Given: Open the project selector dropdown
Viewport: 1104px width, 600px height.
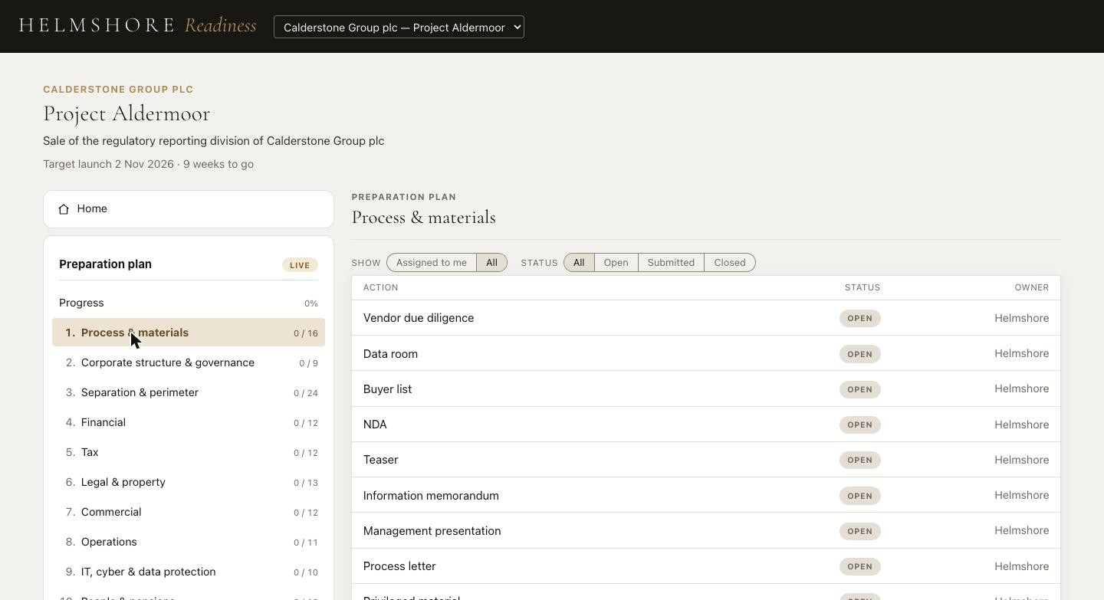Looking at the screenshot, I should [x=399, y=27].
